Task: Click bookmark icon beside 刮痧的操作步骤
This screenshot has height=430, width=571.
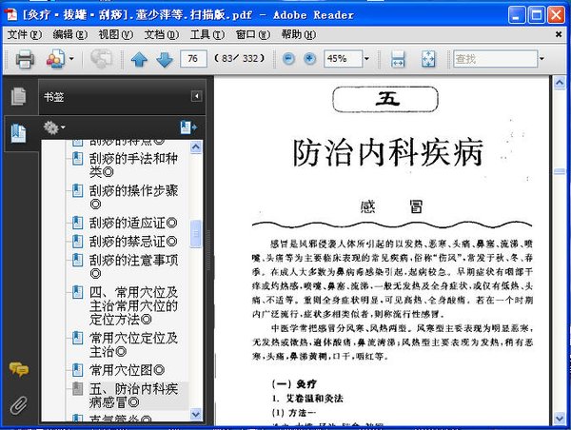Action: [77, 190]
